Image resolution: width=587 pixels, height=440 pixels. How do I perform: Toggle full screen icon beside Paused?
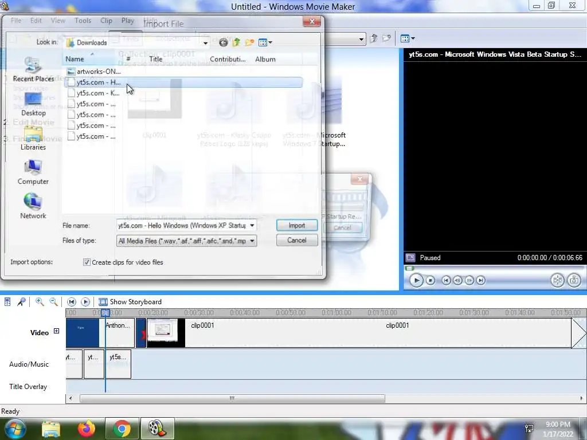click(410, 258)
